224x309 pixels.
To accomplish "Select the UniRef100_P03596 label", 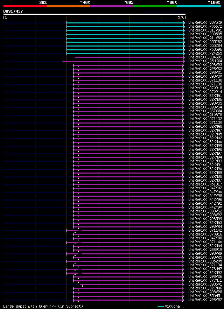I will click(x=205, y=49).
